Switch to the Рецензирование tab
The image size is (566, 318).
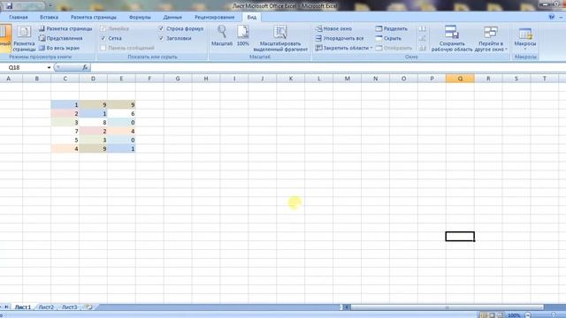pyautogui.click(x=214, y=18)
